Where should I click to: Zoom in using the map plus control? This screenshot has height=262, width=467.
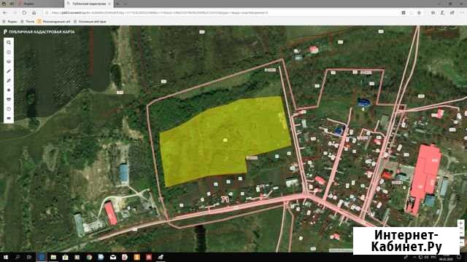tap(460, 223)
